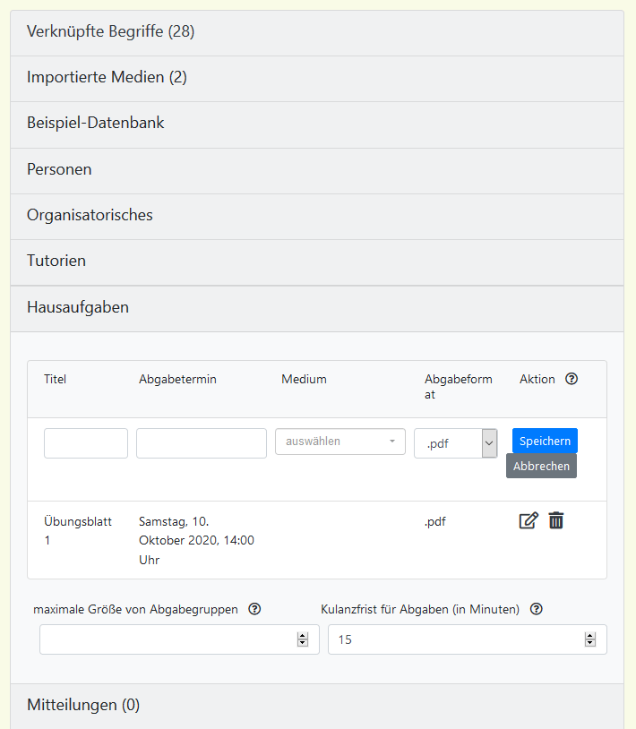Focus the Titel text field
The height and width of the screenshot is (729, 636).
(86, 443)
